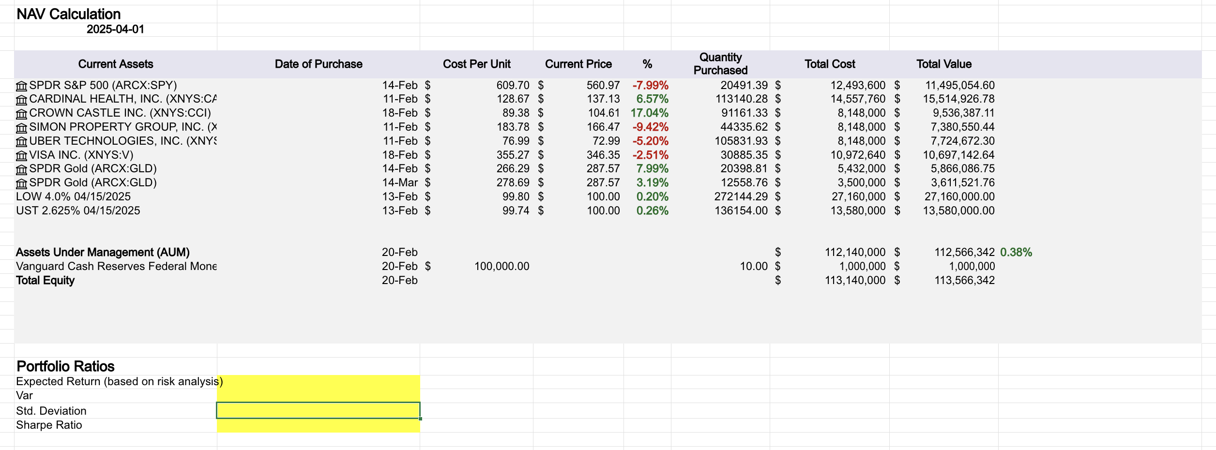The image size is (1216, 450).
Task: Select the UBER TECHNOLOGIES stock icon
Action: click(x=21, y=141)
